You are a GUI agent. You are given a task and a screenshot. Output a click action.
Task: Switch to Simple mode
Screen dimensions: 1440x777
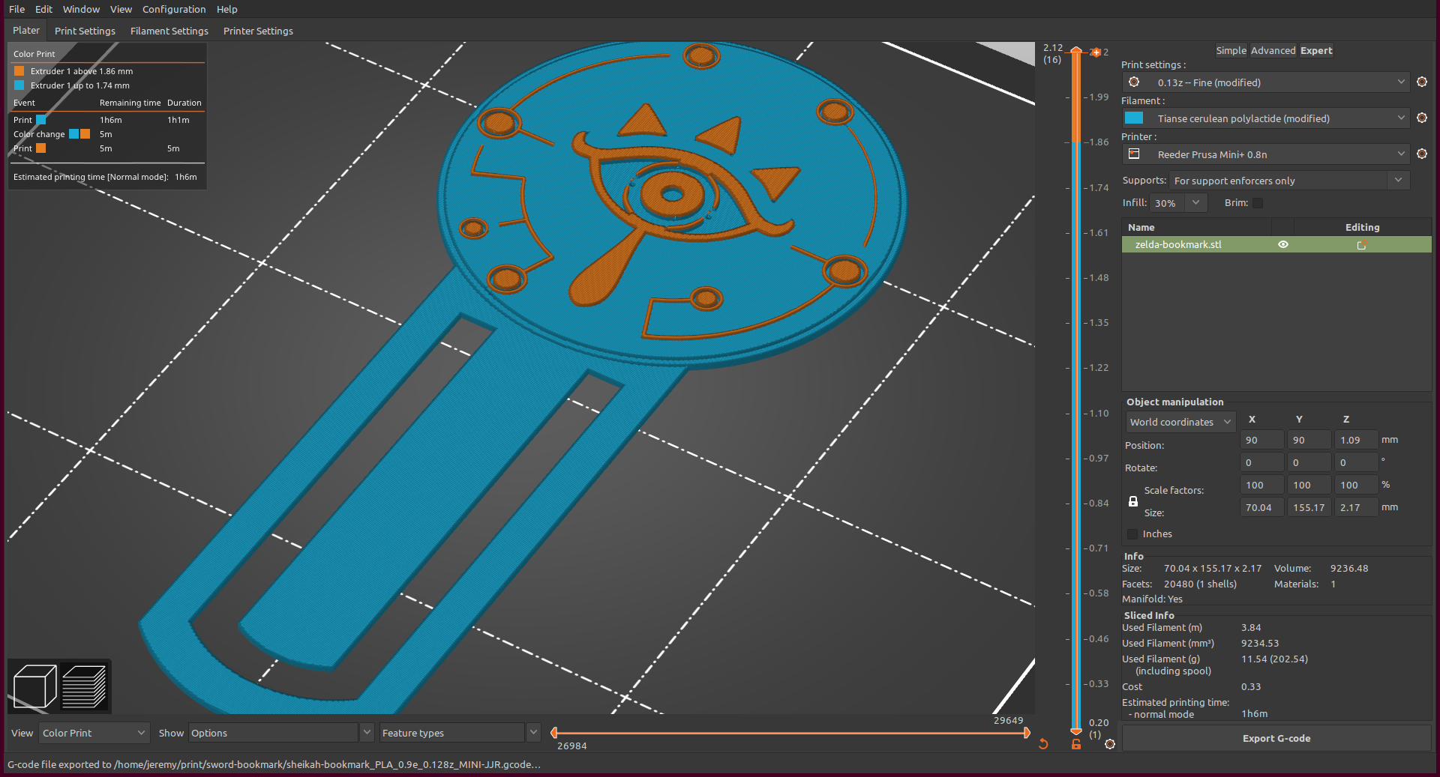tap(1231, 50)
